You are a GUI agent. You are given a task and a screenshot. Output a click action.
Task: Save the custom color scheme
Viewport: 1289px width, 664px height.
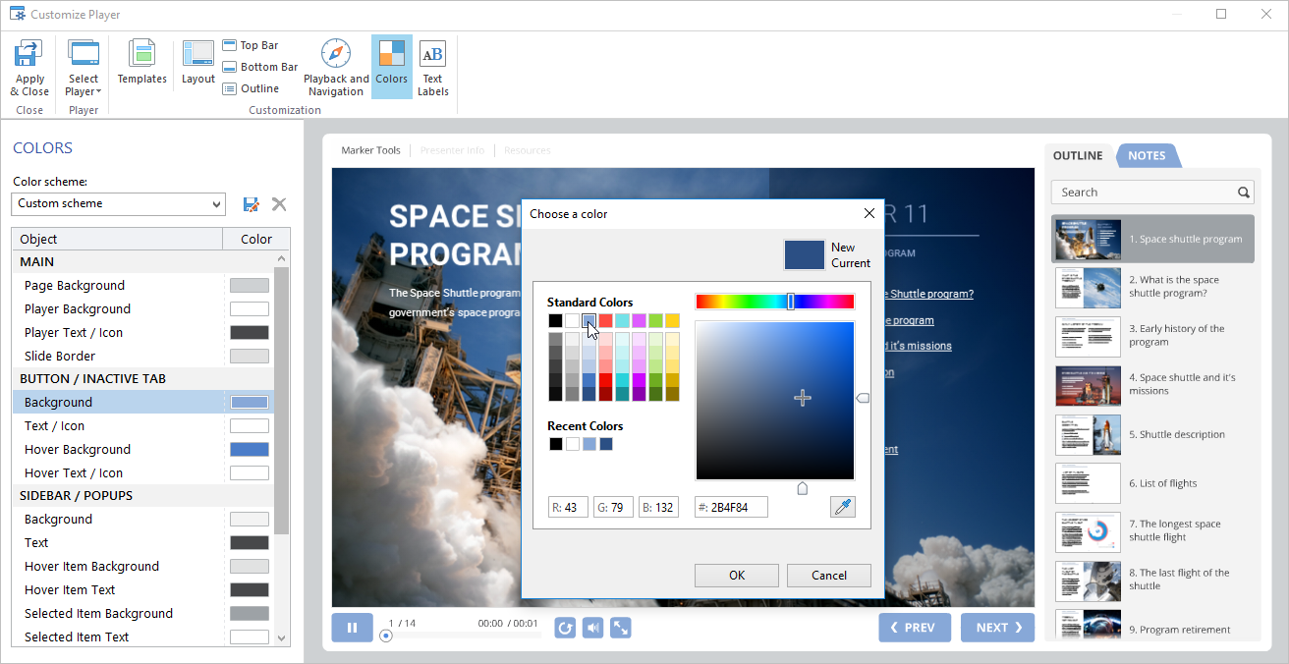251,204
